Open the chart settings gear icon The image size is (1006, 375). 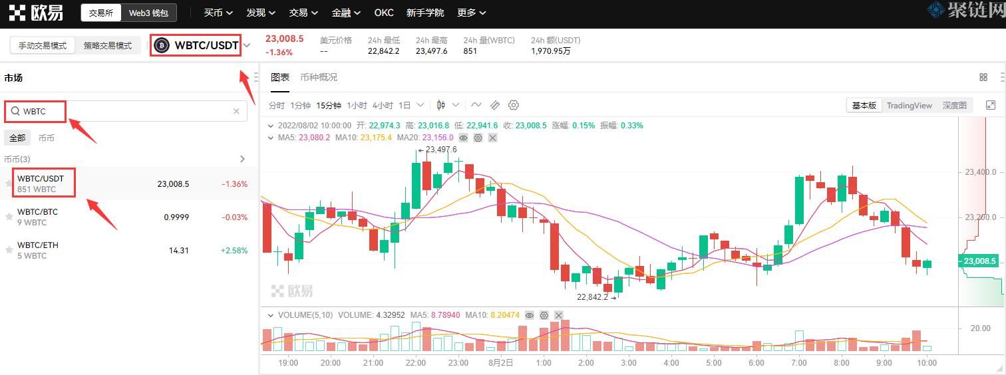click(514, 105)
